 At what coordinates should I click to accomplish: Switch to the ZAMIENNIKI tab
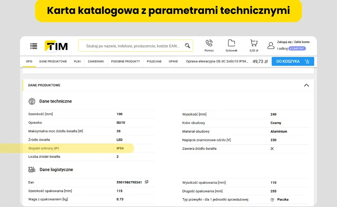pos(96,61)
